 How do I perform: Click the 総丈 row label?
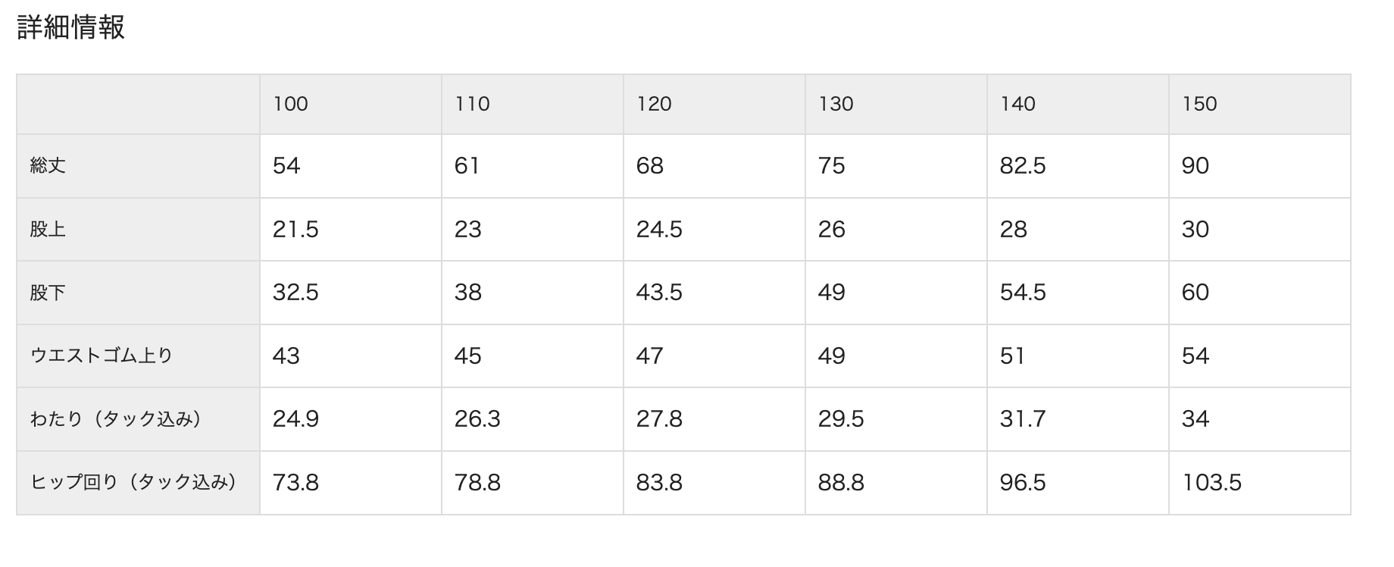pos(48,166)
